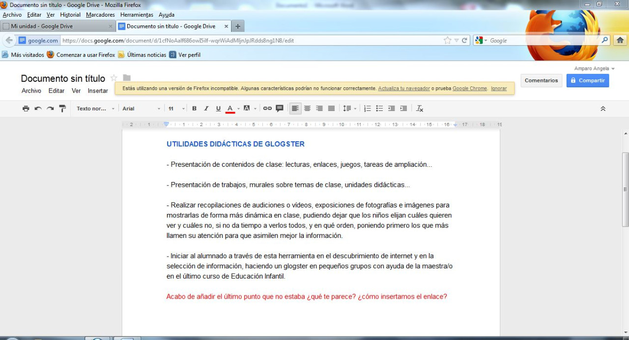The width and height of the screenshot is (629, 340).
Task: Close the Documento sin título tab
Action: (227, 26)
